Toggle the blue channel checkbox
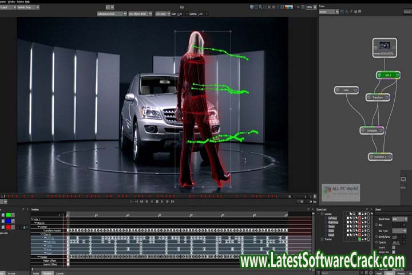The height and width of the screenshot is (275, 412). click(x=3, y=221)
